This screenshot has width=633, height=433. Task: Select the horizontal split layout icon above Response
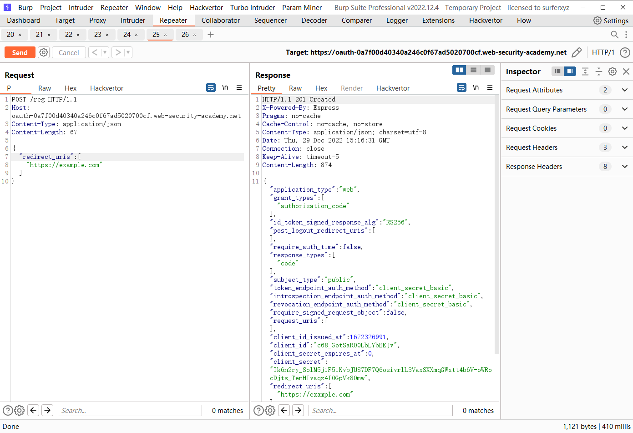coord(473,70)
